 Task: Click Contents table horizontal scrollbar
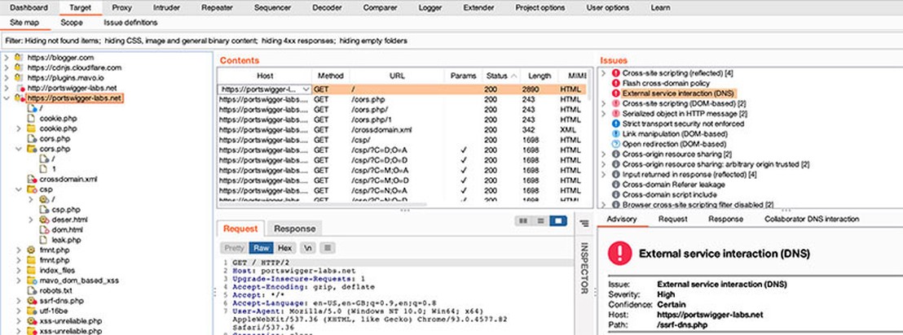pyautogui.click(x=323, y=205)
